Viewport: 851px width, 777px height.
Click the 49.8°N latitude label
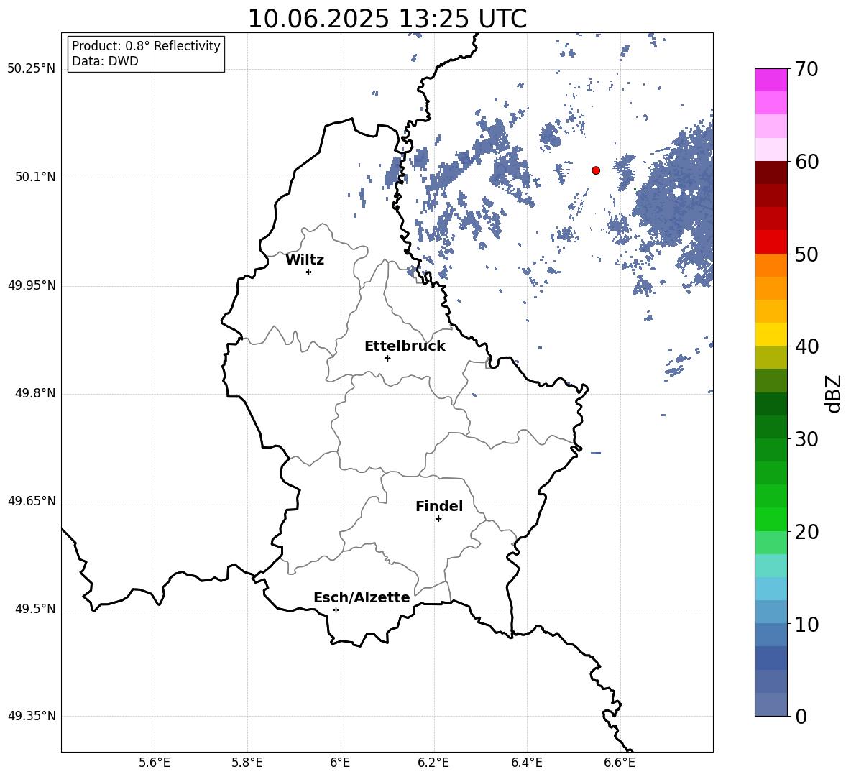(35, 393)
